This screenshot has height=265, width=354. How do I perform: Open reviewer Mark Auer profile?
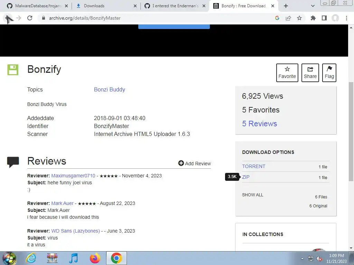pyautogui.click(x=62, y=203)
